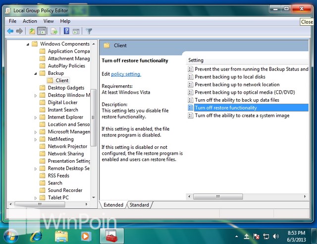Click the 8:53 PM clock in taskbar
The width and height of the screenshot is (317, 244).
(296, 233)
